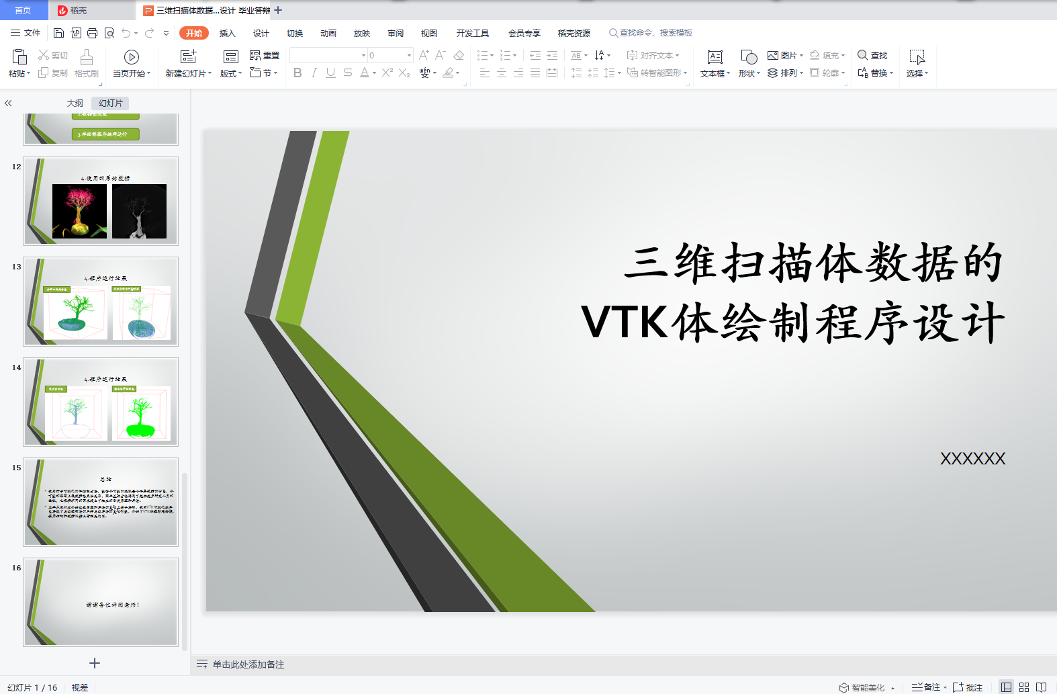Switch to Outline (大纲) panel tab
This screenshot has height=694, width=1057.
click(x=75, y=103)
